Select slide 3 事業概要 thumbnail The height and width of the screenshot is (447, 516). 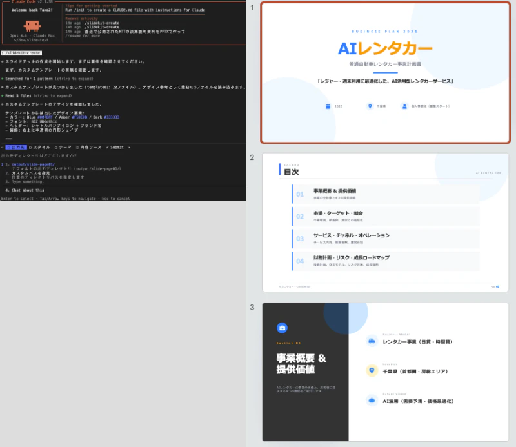(x=385, y=372)
